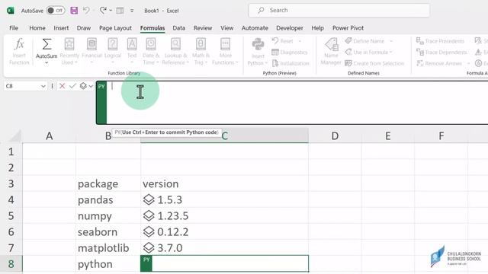Expand the AutoSum dropdown arrow
This screenshot has height=274, width=488.
pyautogui.click(x=47, y=63)
